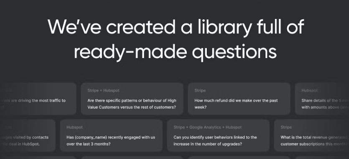This screenshot has width=349, height=159.
Task: Click the Hubspot label above "Share details" text
Action: (309, 90)
